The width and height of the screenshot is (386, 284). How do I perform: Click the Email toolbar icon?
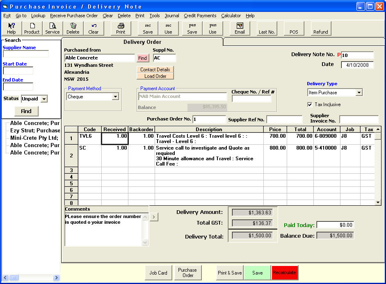pyautogui.click(x=240, y=29)
